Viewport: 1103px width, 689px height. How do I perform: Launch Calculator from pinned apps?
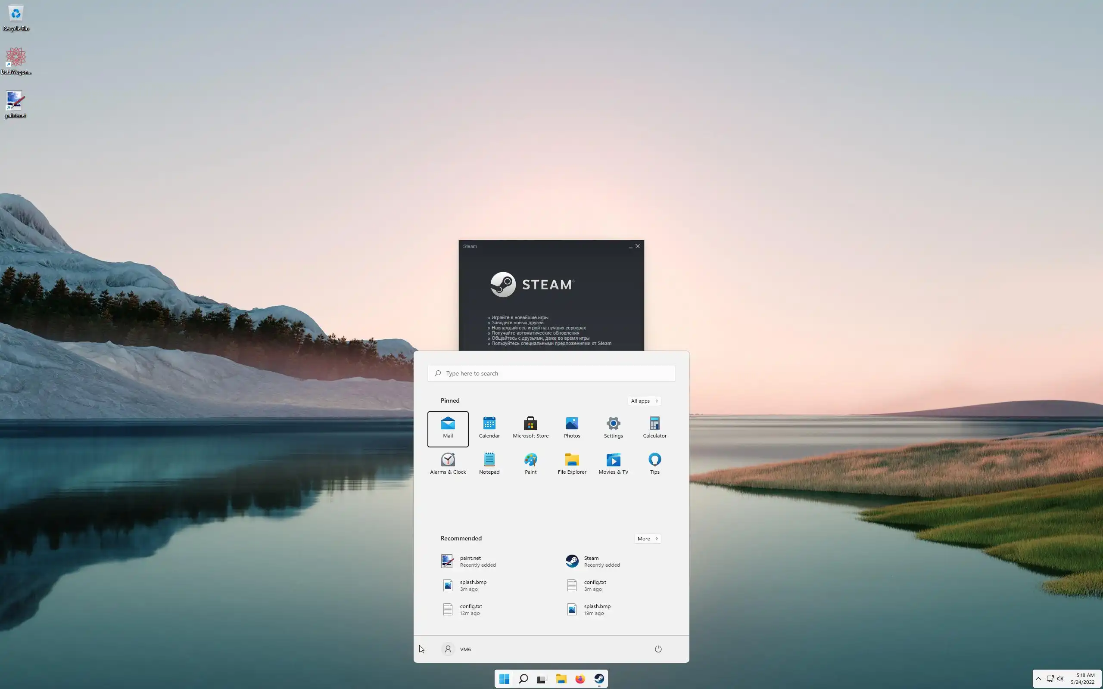click(654, 428)
